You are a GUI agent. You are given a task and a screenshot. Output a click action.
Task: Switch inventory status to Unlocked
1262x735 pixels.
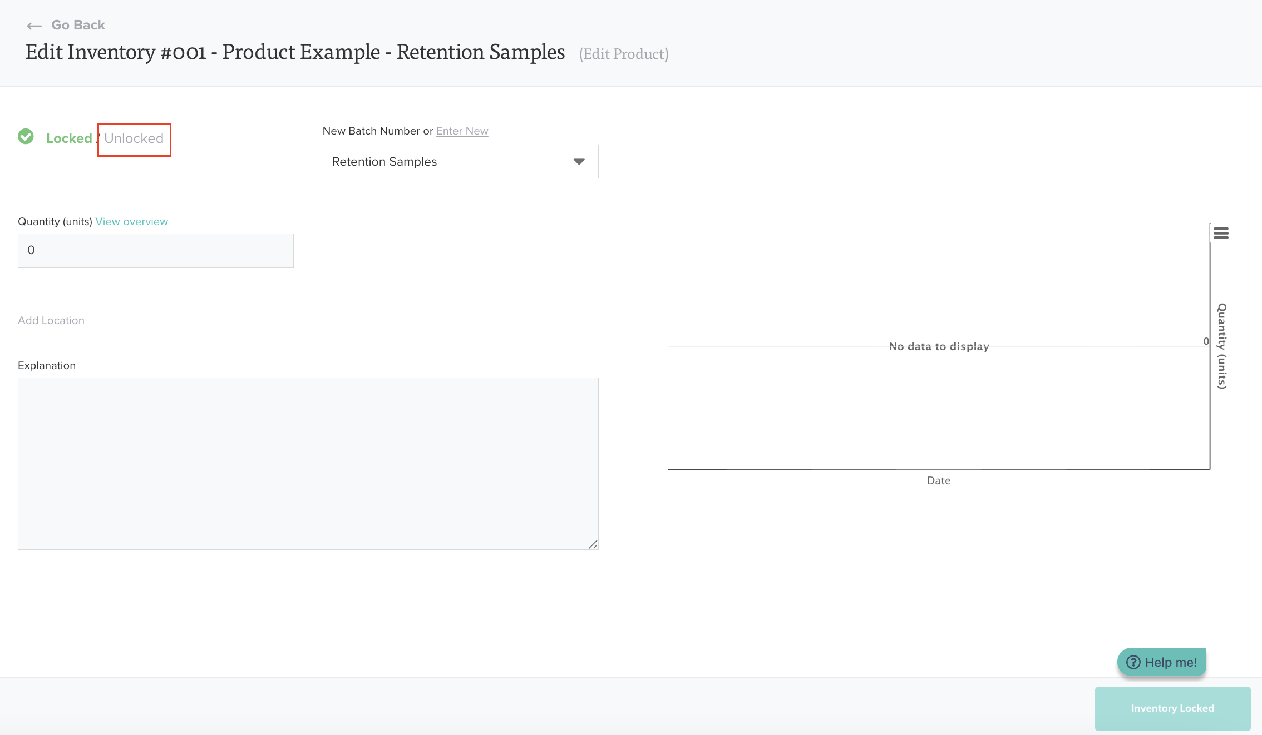(134, 138)
